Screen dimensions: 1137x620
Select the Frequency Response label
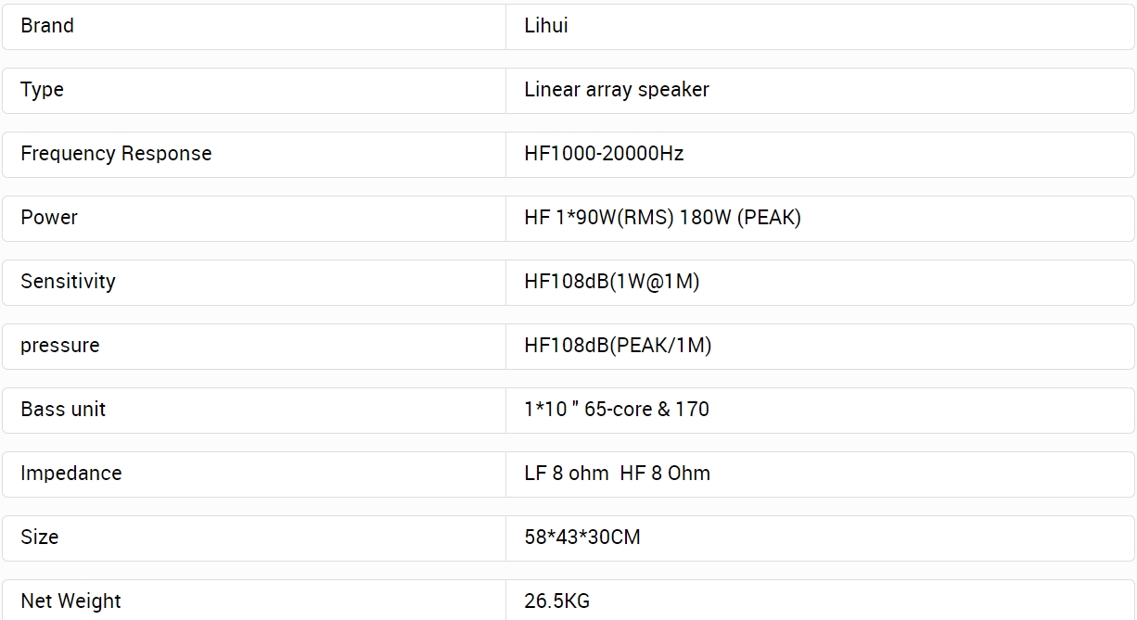[116, 154]
